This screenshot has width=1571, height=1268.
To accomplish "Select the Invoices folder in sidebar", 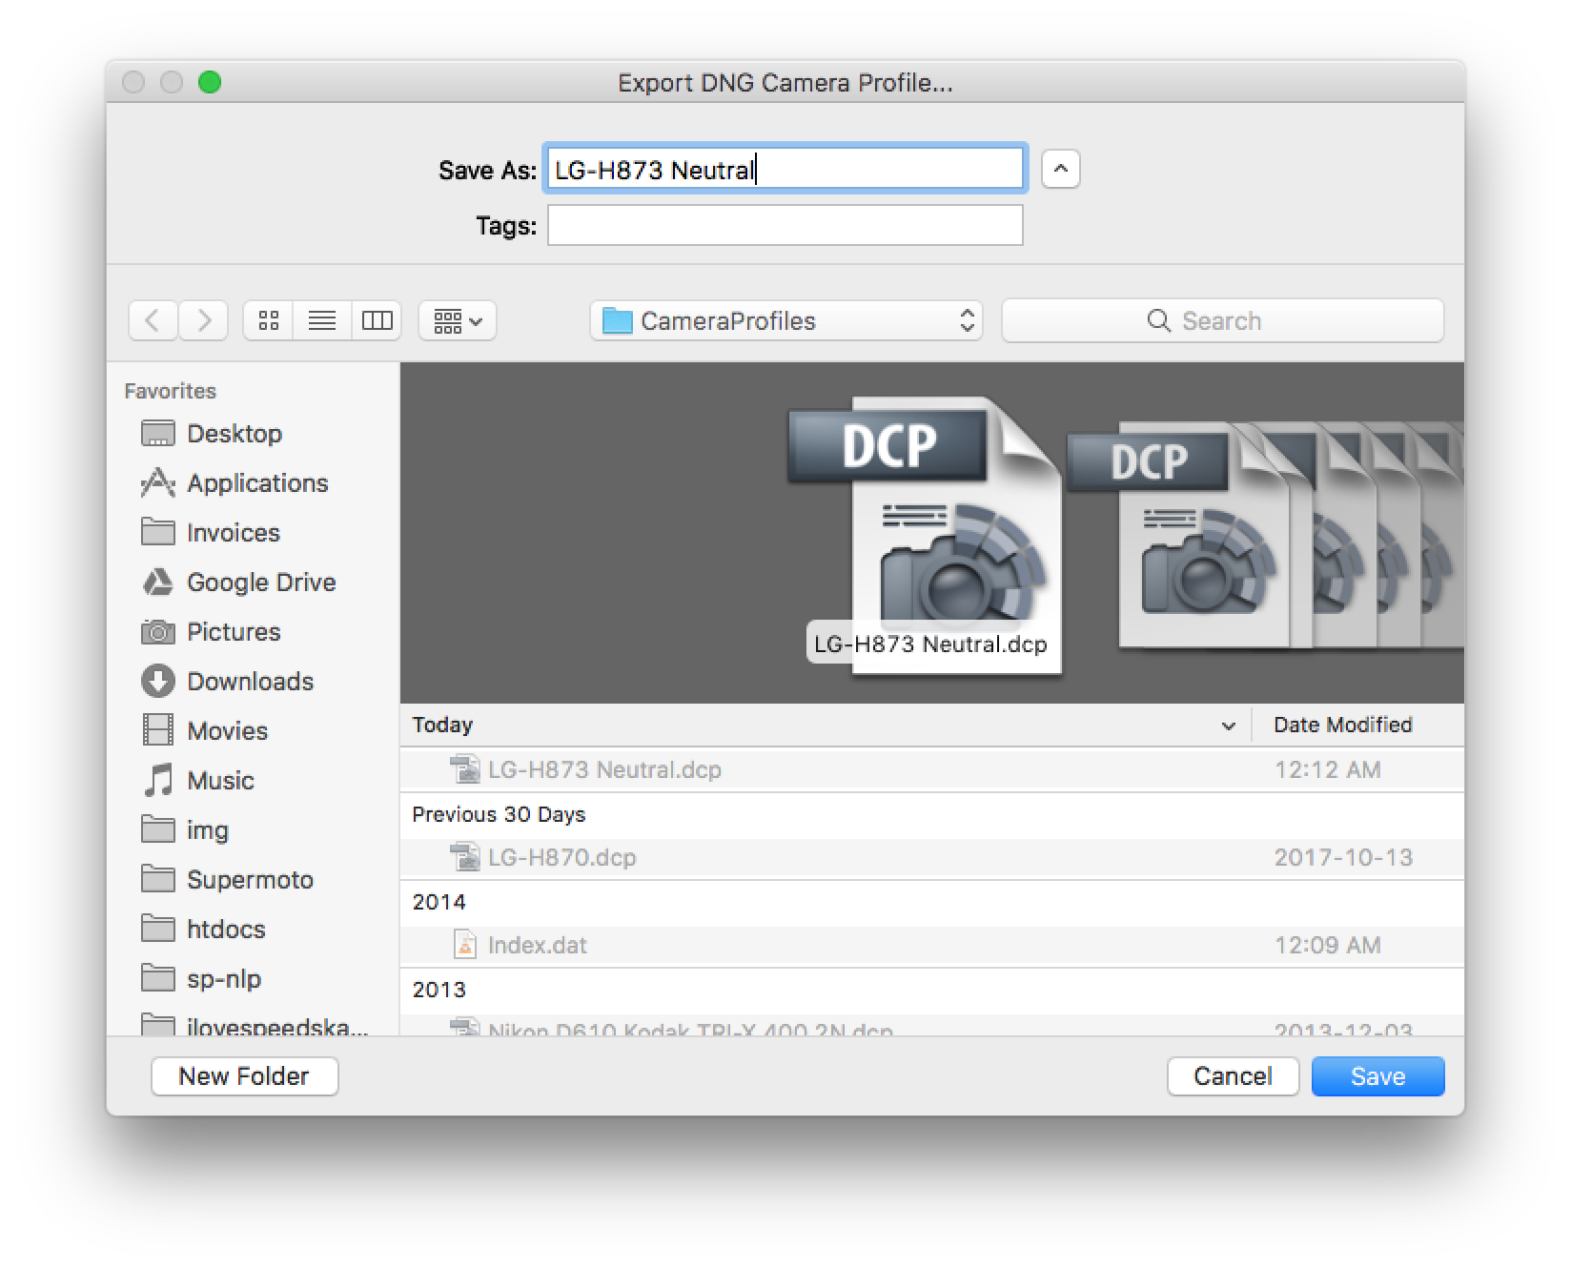I will [x=211, y=533].
